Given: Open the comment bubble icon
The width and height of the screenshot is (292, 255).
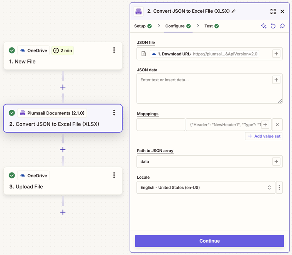Looking at the screenshot, I should pos(282,26).
